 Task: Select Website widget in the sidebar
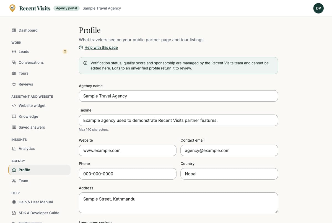point(39,106)
